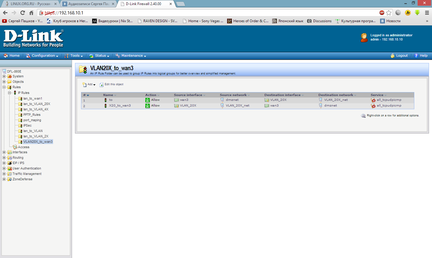Select IPSec folder in tree
The height and width of the screenshot is (258, 432).
pyautogui.click(x=27, y=125)
